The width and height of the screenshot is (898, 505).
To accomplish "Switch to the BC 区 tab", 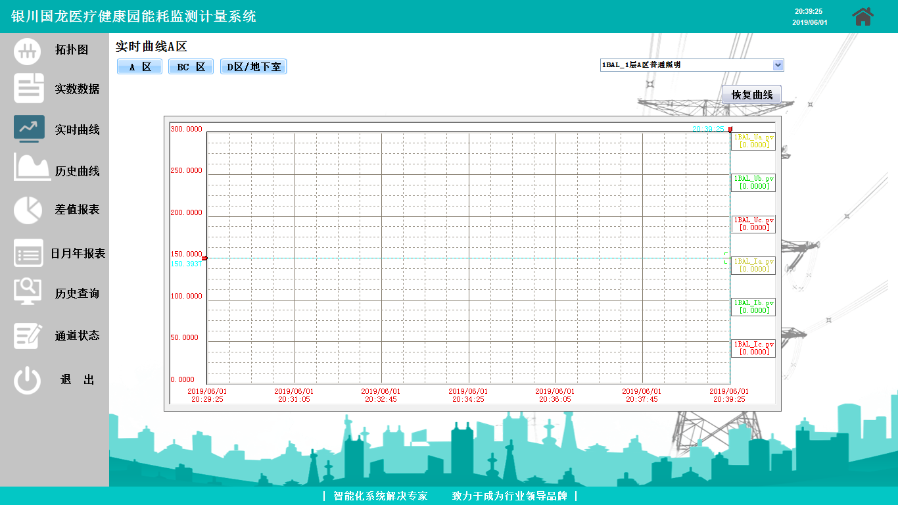I will 191,67.
